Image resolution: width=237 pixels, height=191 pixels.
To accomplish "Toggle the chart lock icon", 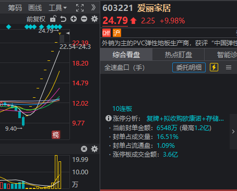I will point(53,19).
